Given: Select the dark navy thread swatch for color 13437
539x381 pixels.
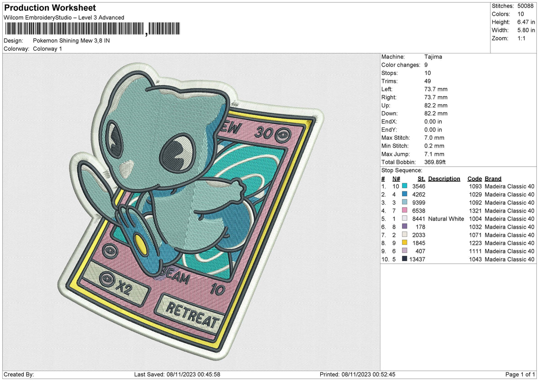Looking at the screenshot, I should 406,259.
